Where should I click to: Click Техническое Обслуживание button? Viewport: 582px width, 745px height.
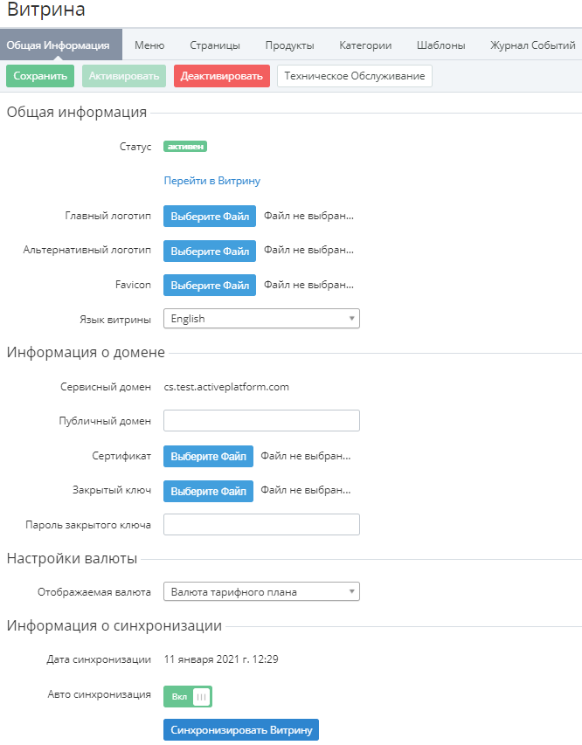[355, 76]
